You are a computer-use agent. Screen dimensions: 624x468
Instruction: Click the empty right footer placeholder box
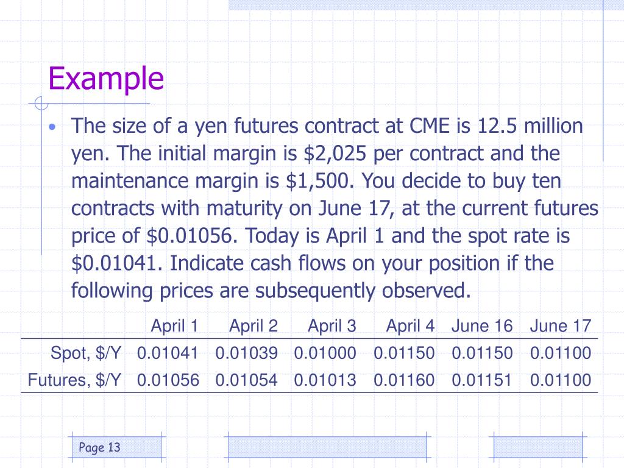(x=538, y=447)
